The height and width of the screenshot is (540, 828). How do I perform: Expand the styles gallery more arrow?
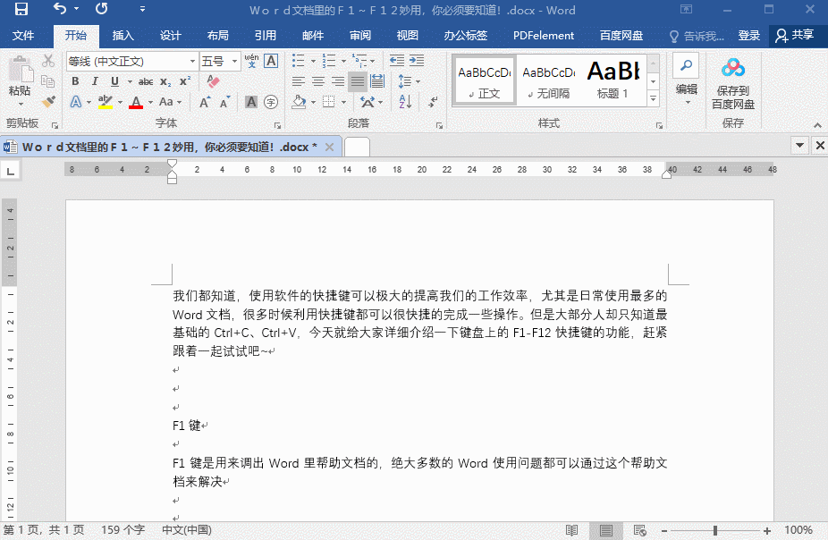tap(654, 98)
